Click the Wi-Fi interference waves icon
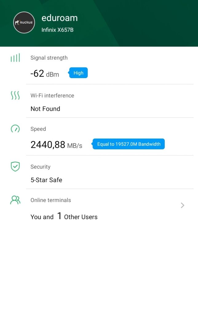 click(15, 96)
